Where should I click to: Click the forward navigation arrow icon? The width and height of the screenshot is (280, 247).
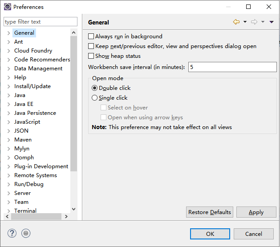pos(254,22)
